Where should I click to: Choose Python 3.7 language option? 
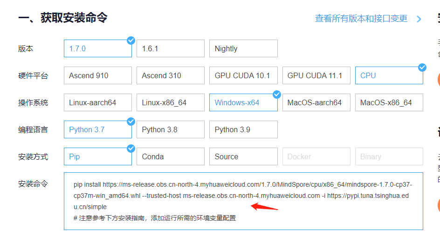coord(98,129)
